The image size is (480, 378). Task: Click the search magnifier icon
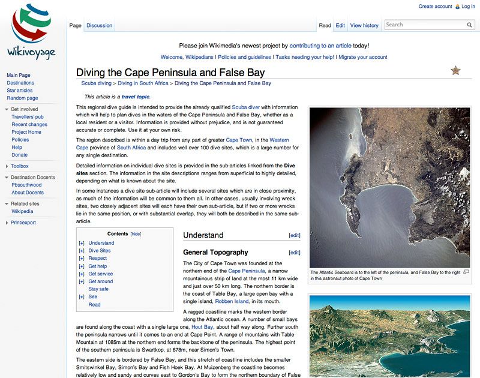pos(470,25)
